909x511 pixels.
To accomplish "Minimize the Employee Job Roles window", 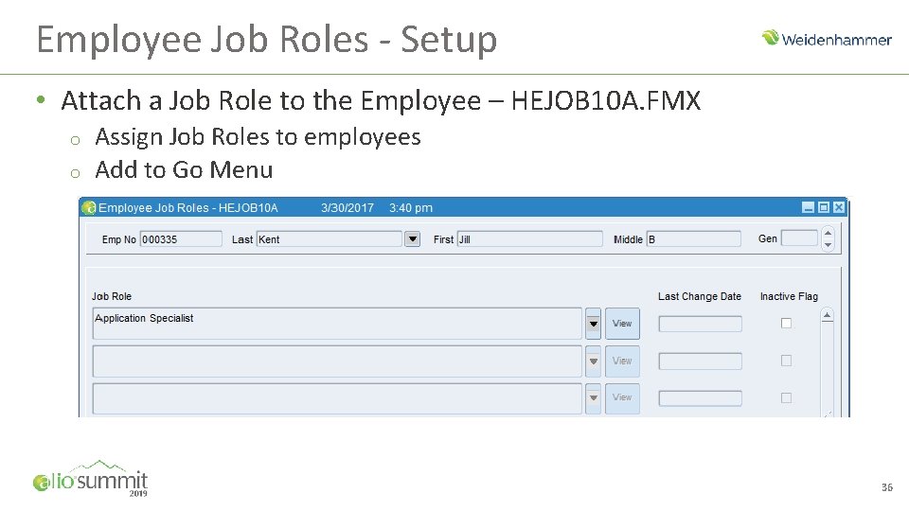I will 808,208.
